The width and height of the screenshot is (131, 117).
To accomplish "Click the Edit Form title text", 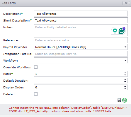I will (9, 3).
